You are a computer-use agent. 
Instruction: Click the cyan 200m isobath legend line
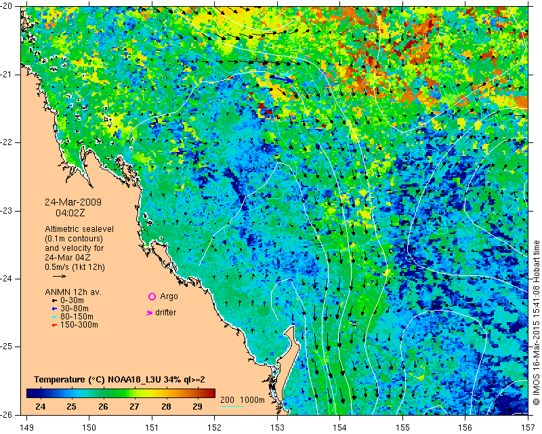click(232, 406)
